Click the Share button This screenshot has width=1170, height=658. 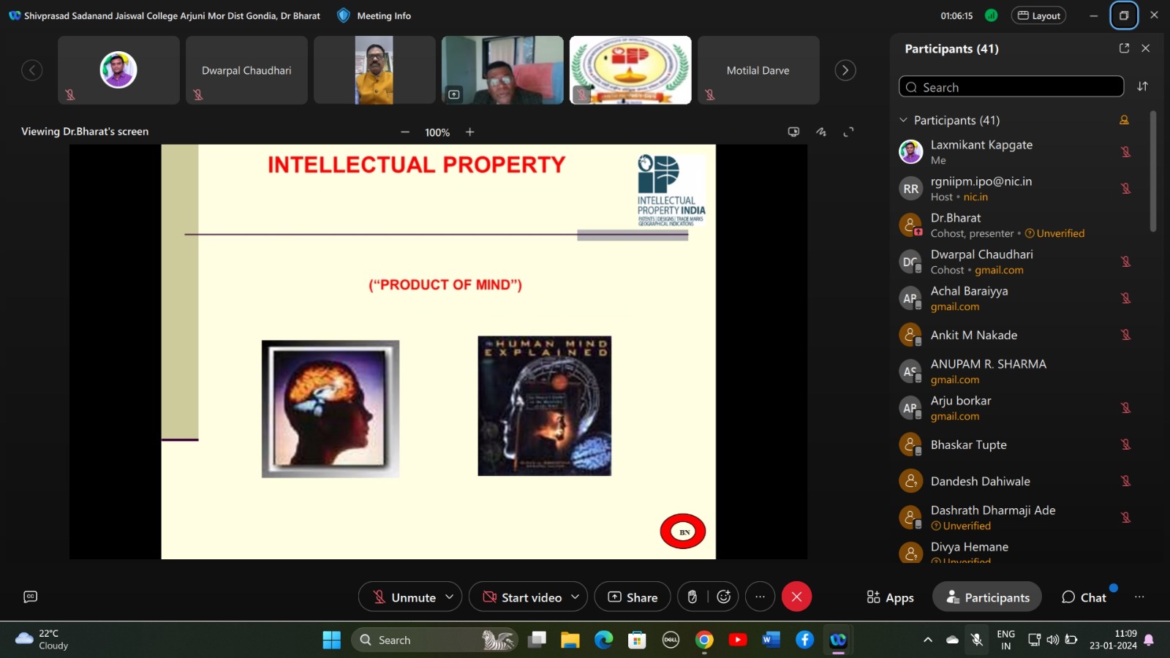pyautogui.click(x=633, y=597)
